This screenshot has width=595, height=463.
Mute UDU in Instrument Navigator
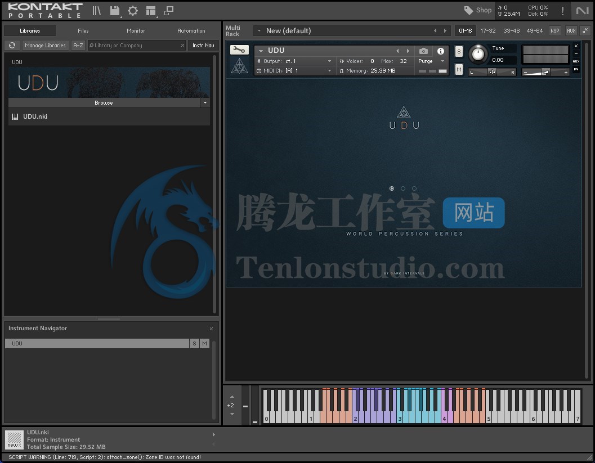click(204, 343)
